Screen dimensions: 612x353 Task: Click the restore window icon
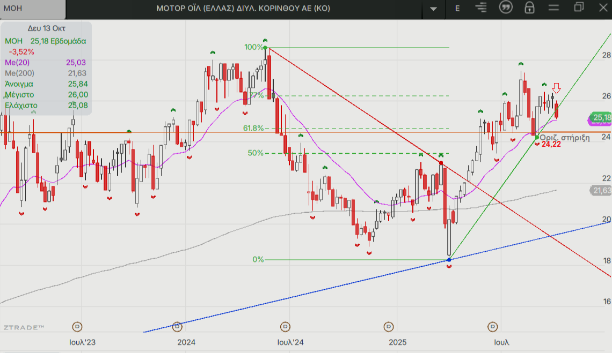[579, 7]
